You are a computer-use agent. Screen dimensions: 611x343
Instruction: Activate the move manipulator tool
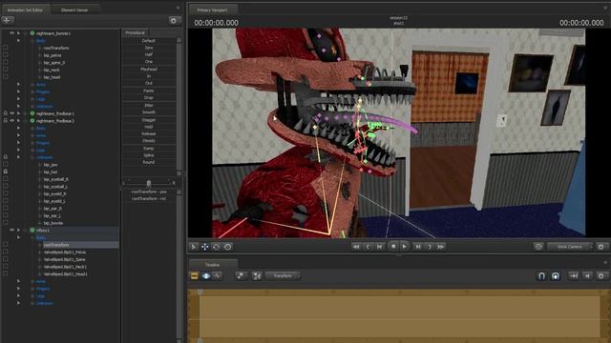click(x=205, y=247)
